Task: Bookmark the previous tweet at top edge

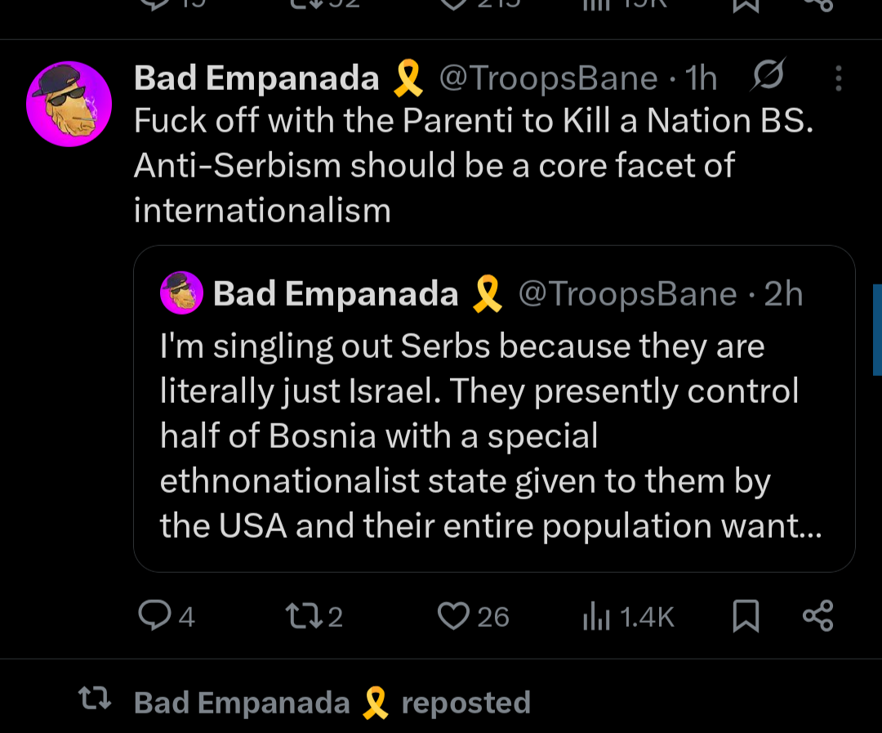Action: point(745,5)
